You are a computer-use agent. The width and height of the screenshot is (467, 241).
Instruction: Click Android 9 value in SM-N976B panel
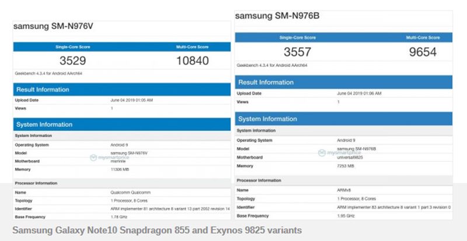coord(346,140)
